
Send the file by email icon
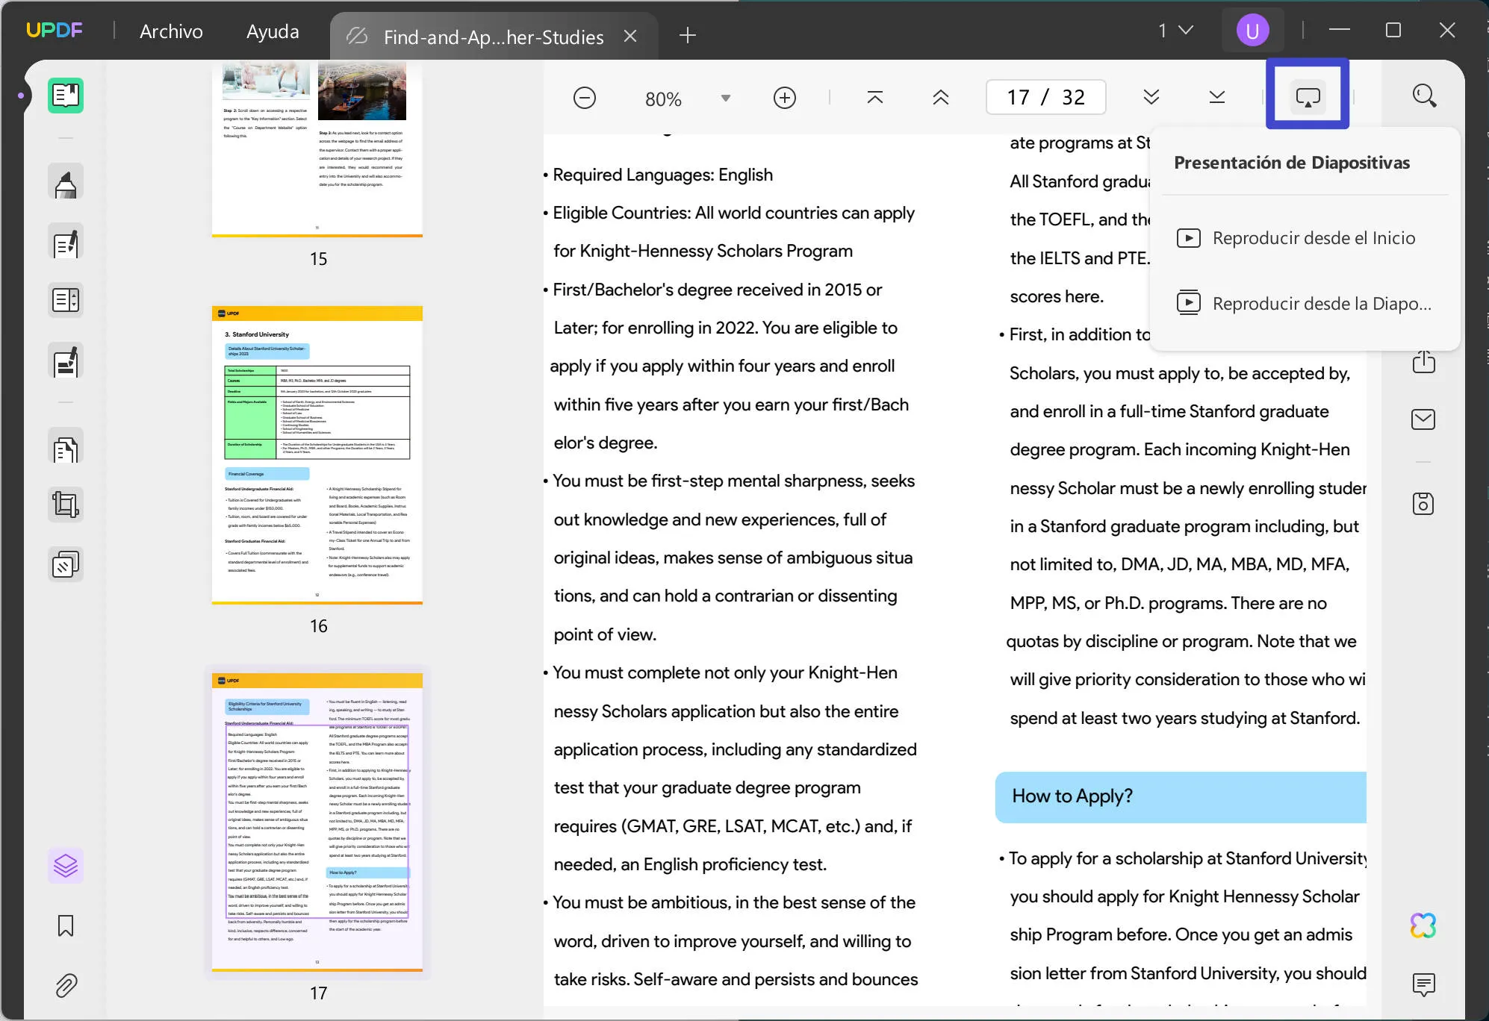(x=1423, y=419)
